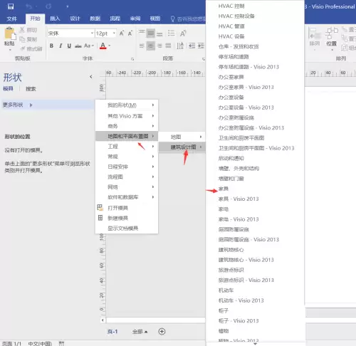Screen dimensions: 356x346
Task: Click the increase font size A icon
Action: pos(122,33)
